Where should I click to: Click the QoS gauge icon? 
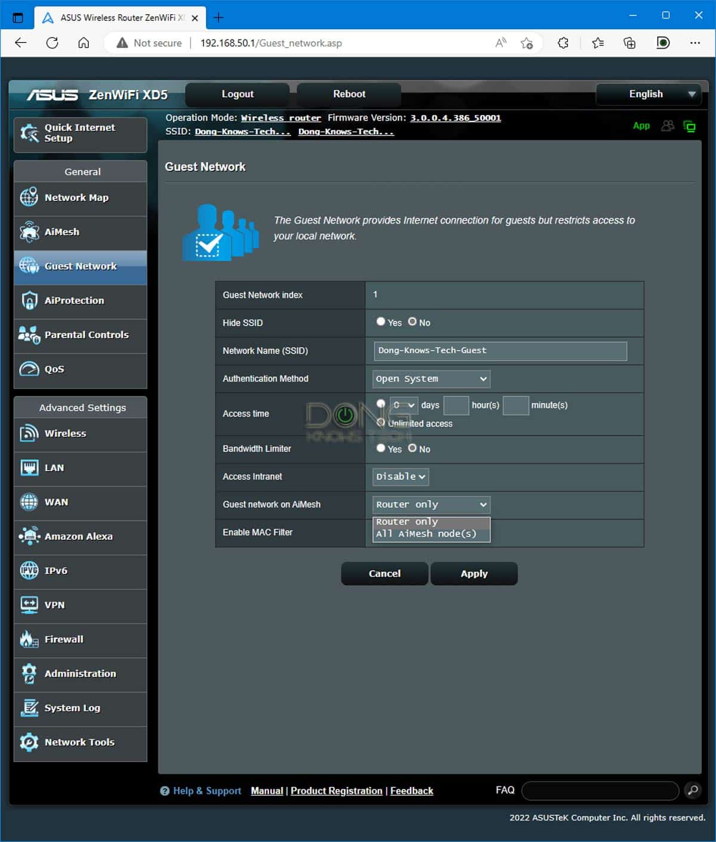(29, 369)
